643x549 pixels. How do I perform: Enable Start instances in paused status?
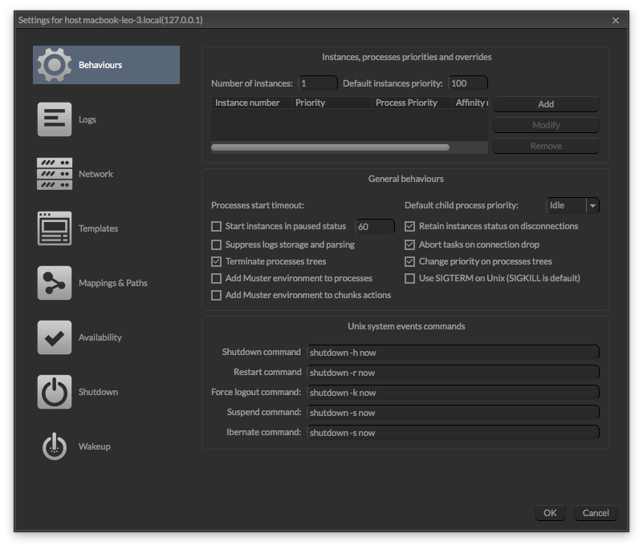[216, 227]
